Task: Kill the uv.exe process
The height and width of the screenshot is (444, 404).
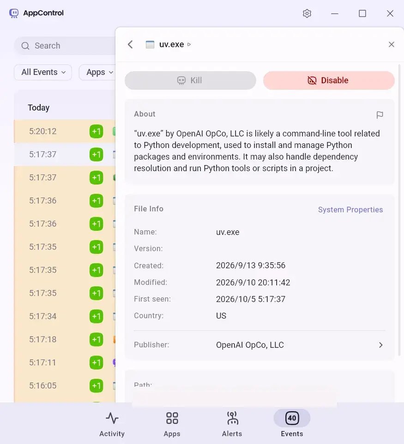Action: [x=190, y=80]
